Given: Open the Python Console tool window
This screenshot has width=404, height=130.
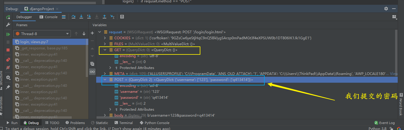Looking at the screenshot, I should coord(154,123).
